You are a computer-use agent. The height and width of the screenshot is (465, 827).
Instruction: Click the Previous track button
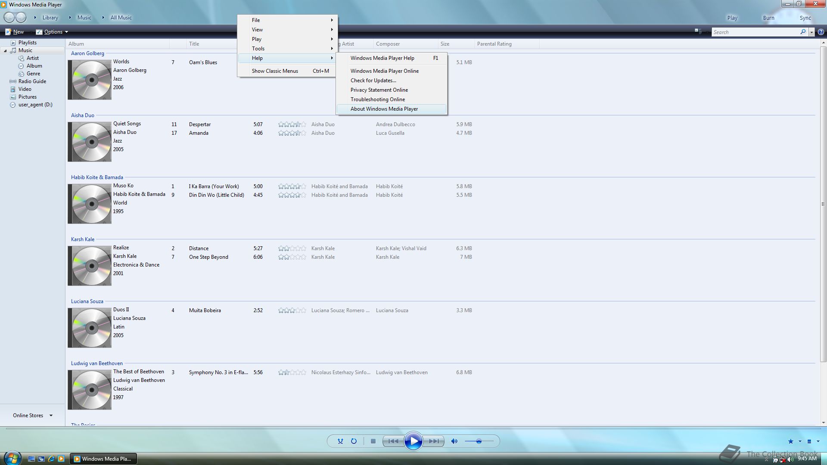[394, 441]
